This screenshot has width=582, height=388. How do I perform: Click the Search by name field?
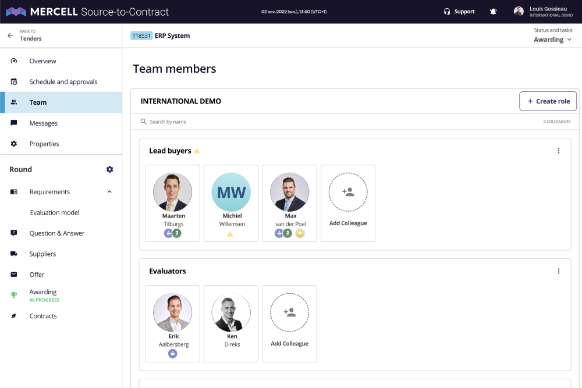tap(233, 122)
